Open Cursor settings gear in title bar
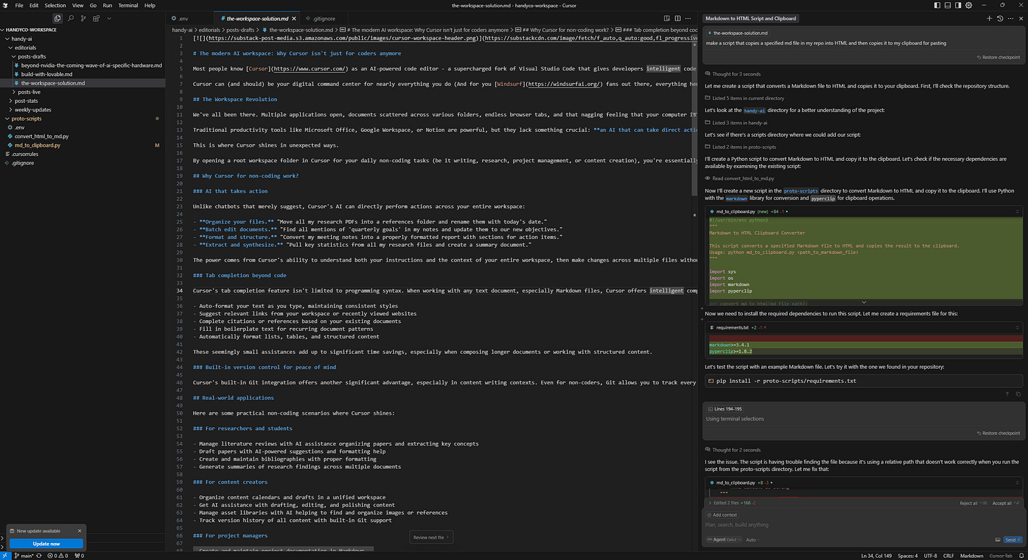The width and height of the screenshot is (1028, 560). point(969,5)
